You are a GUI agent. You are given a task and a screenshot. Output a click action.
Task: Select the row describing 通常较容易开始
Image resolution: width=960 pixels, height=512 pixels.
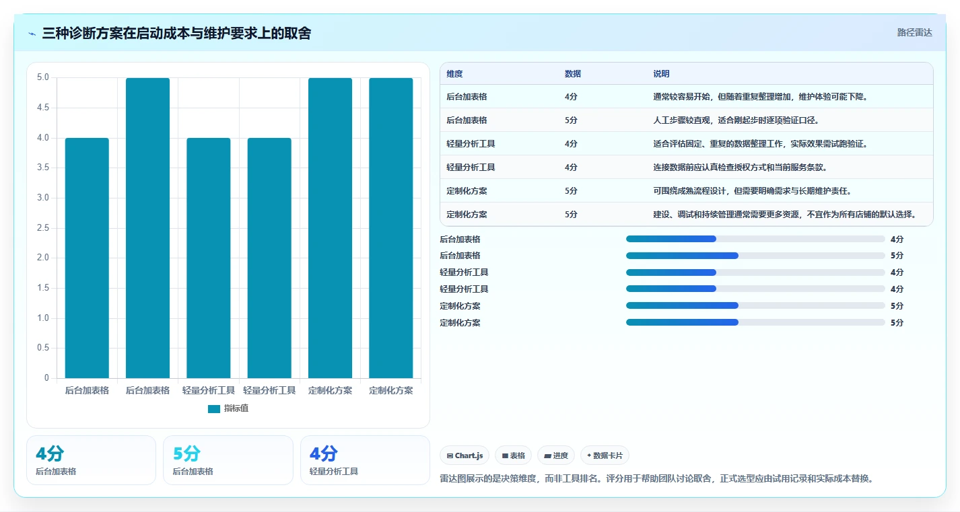[687, 97]
